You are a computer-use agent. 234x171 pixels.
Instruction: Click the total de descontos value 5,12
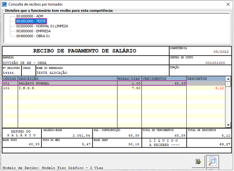[x=226, y=136]
